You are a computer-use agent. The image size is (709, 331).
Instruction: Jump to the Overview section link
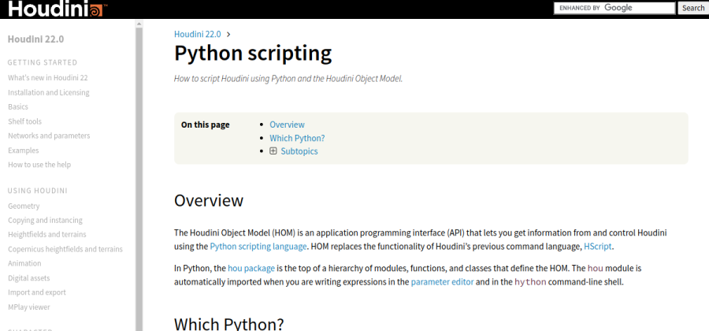(x=287, y=125)
